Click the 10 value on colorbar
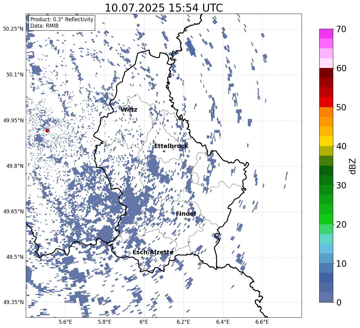 pos(341,263)
